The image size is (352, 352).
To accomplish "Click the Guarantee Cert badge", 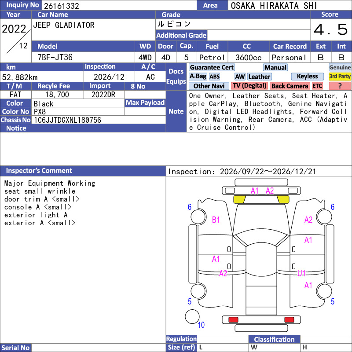I will 212,67.
